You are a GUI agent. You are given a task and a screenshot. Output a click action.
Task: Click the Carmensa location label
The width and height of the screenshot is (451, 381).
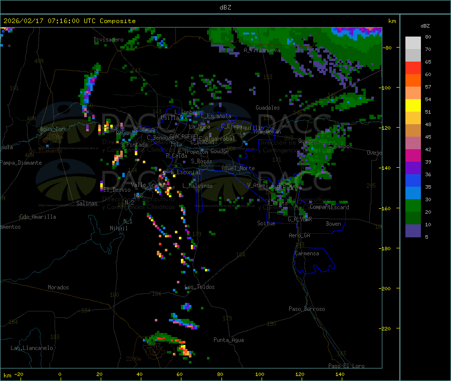point(307,253)
